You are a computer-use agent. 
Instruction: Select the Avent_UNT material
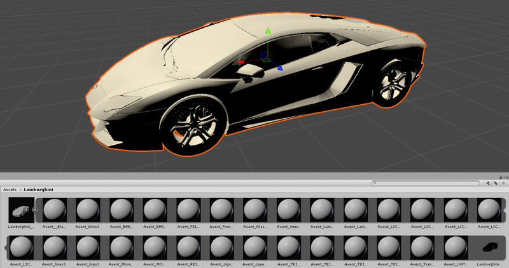pyautogui.click(x=456, y=248)
